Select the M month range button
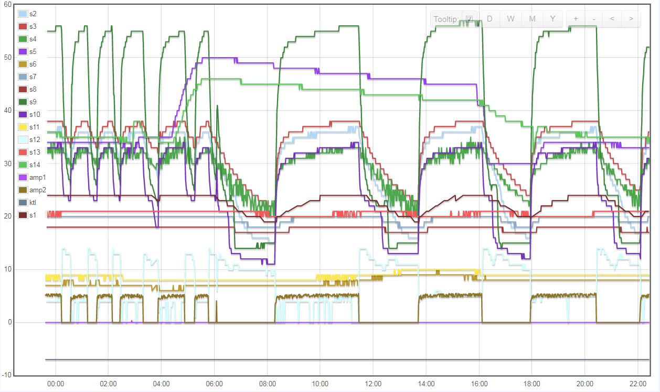 tap(532, 19)
